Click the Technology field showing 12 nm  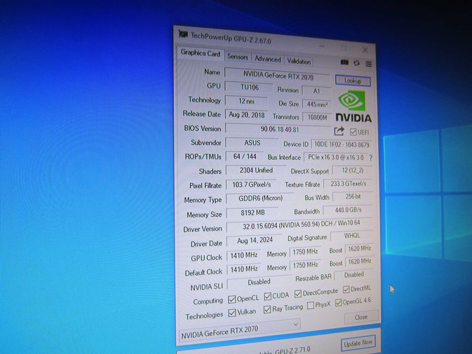tap(246, 101)
